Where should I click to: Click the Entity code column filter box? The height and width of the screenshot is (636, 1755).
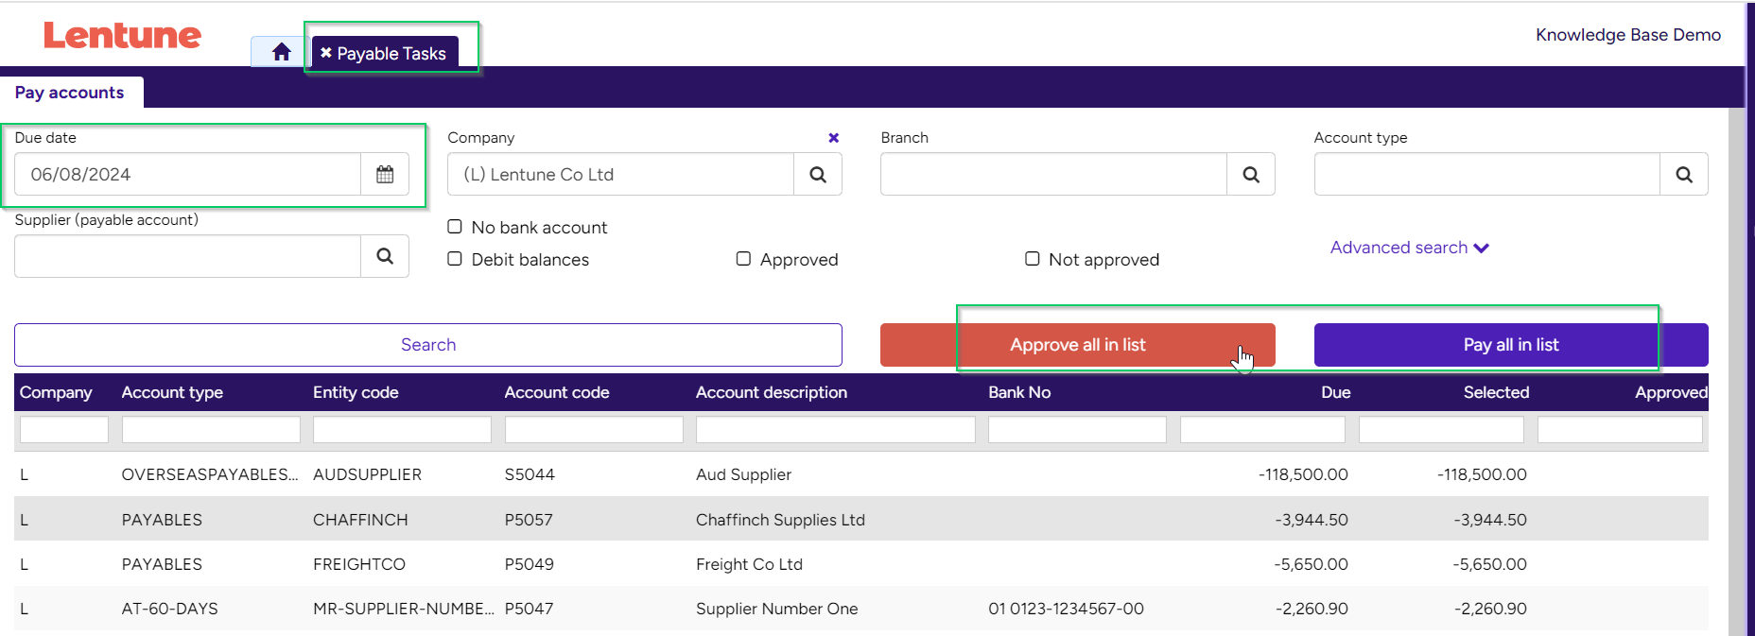pos(402,430)
